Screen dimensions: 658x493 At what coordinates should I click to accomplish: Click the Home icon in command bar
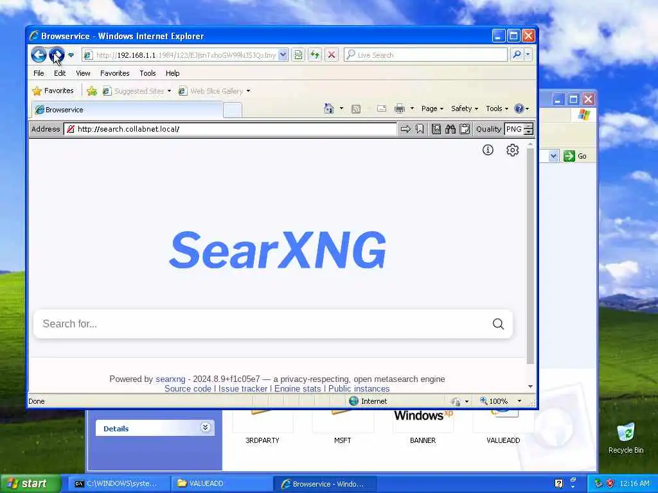[329, 108]
